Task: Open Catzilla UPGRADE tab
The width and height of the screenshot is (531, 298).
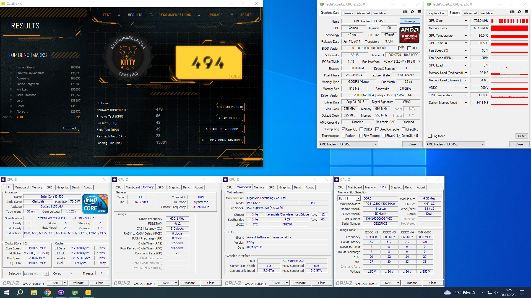Action: (x=215, y=15)
